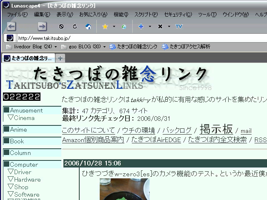Open a new tab with plus button
Screen dimensions: 267x200
coord(60,58)
